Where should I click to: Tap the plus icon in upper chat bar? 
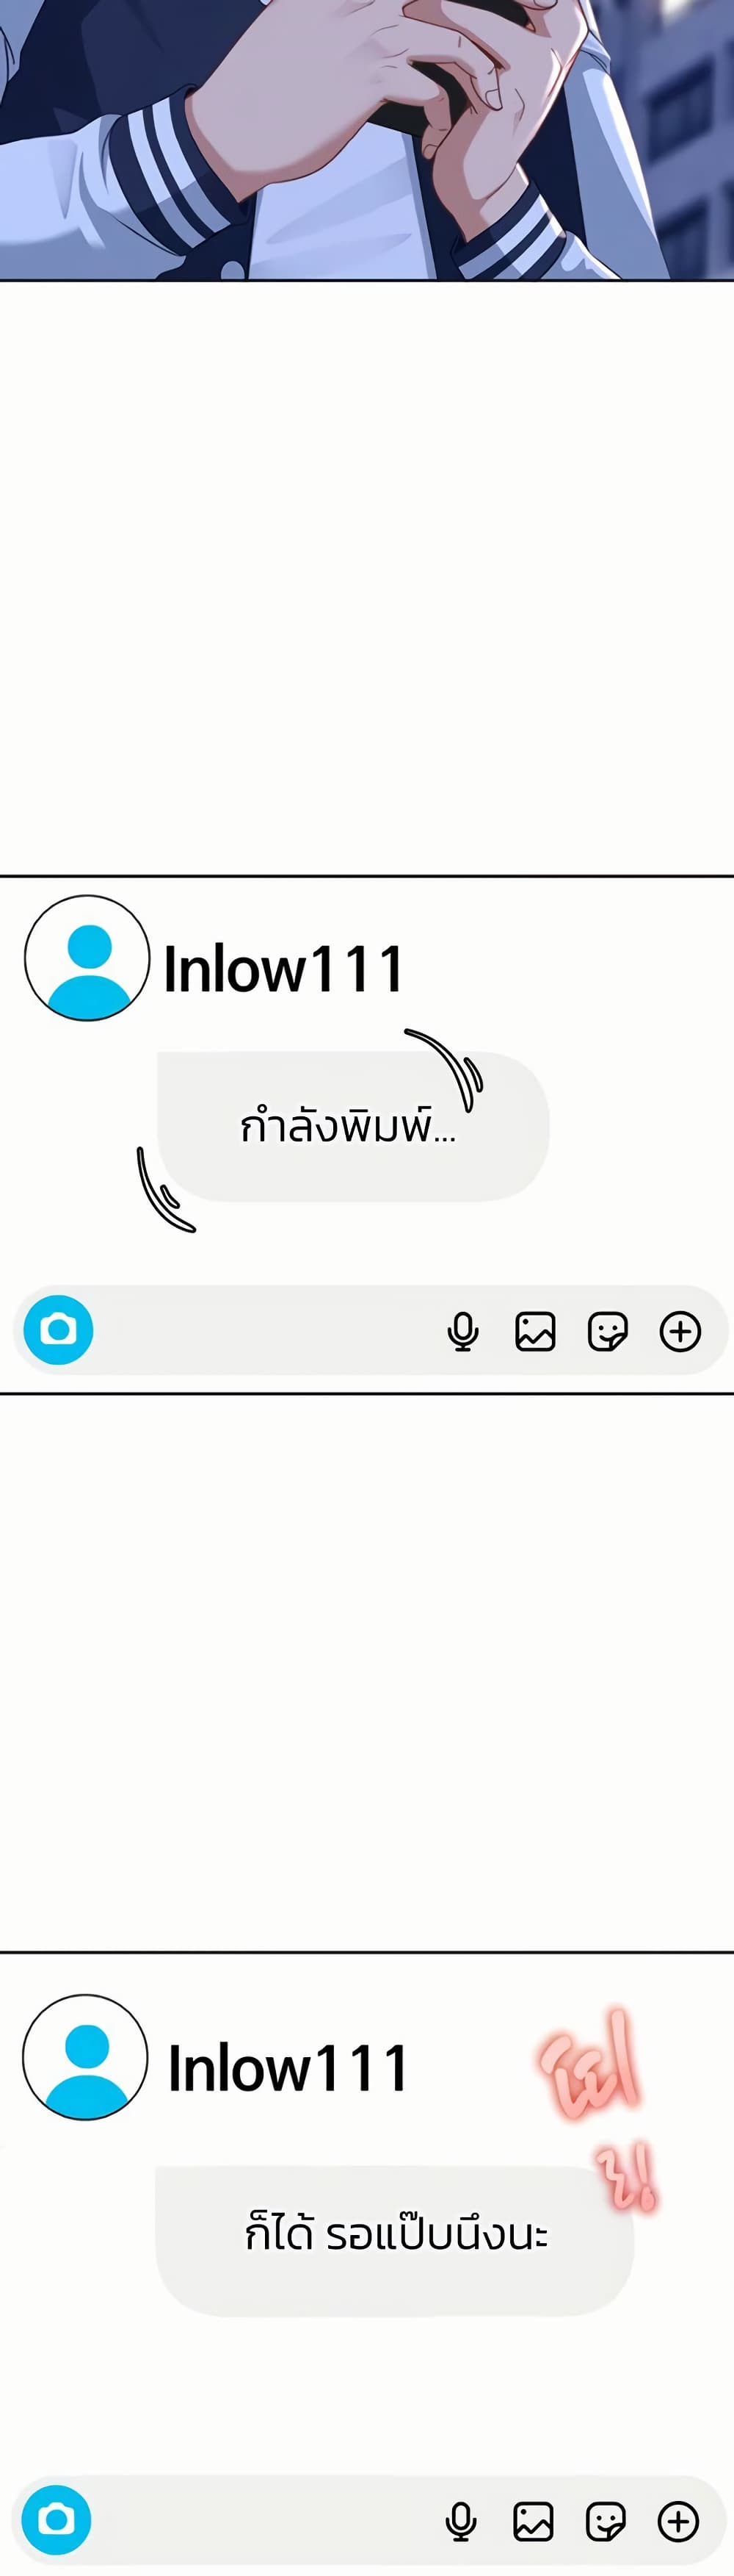tap(680, 1332)
